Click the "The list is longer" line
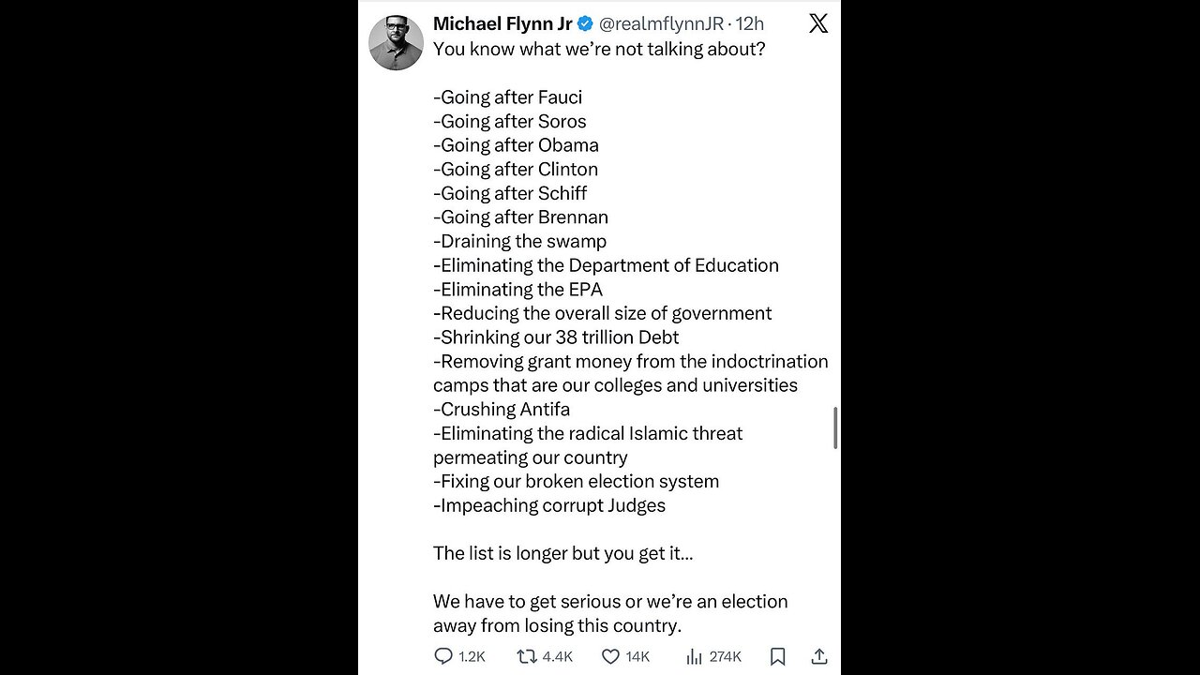1200x675 pixels. click(562, 553)
